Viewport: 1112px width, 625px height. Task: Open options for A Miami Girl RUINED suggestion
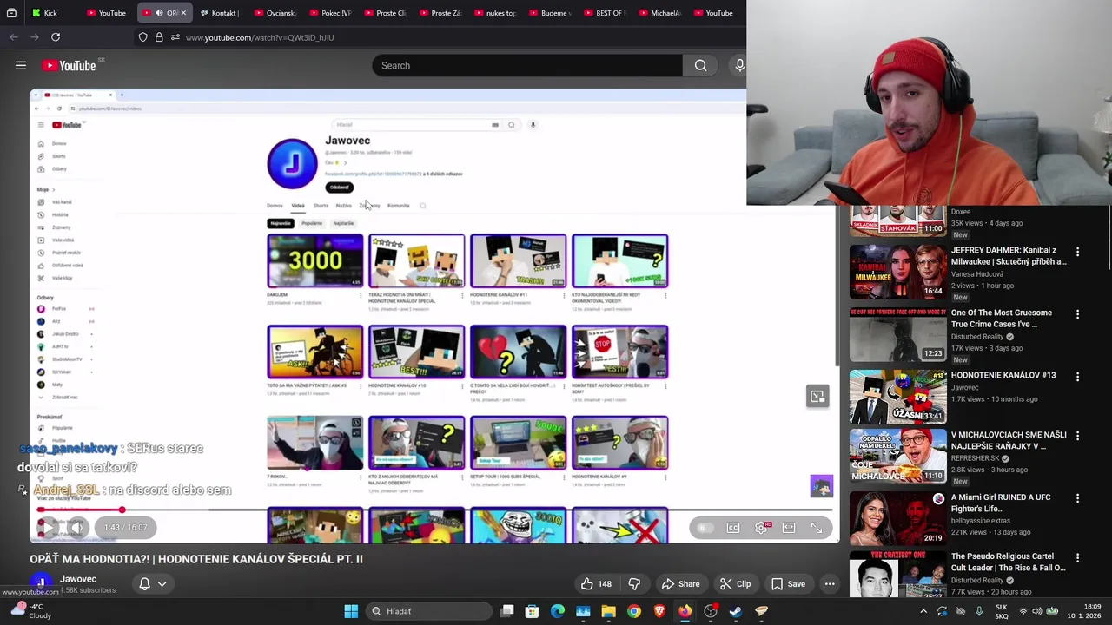[1077, 498]
